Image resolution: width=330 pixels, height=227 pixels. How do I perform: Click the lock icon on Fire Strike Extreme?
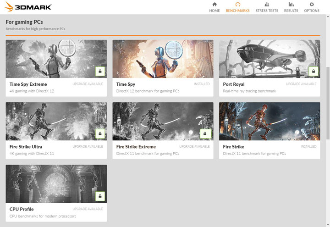pos(205,134)
